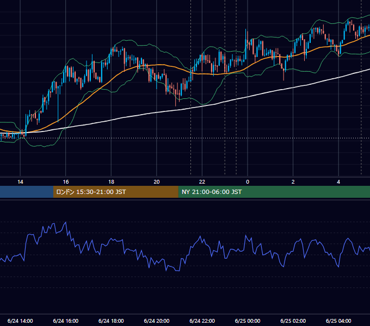Image resolution: width=370 pixels, height=326 pixels.
Task: Click the 6/24 14:00 date label
Action: tap(20, 321)
